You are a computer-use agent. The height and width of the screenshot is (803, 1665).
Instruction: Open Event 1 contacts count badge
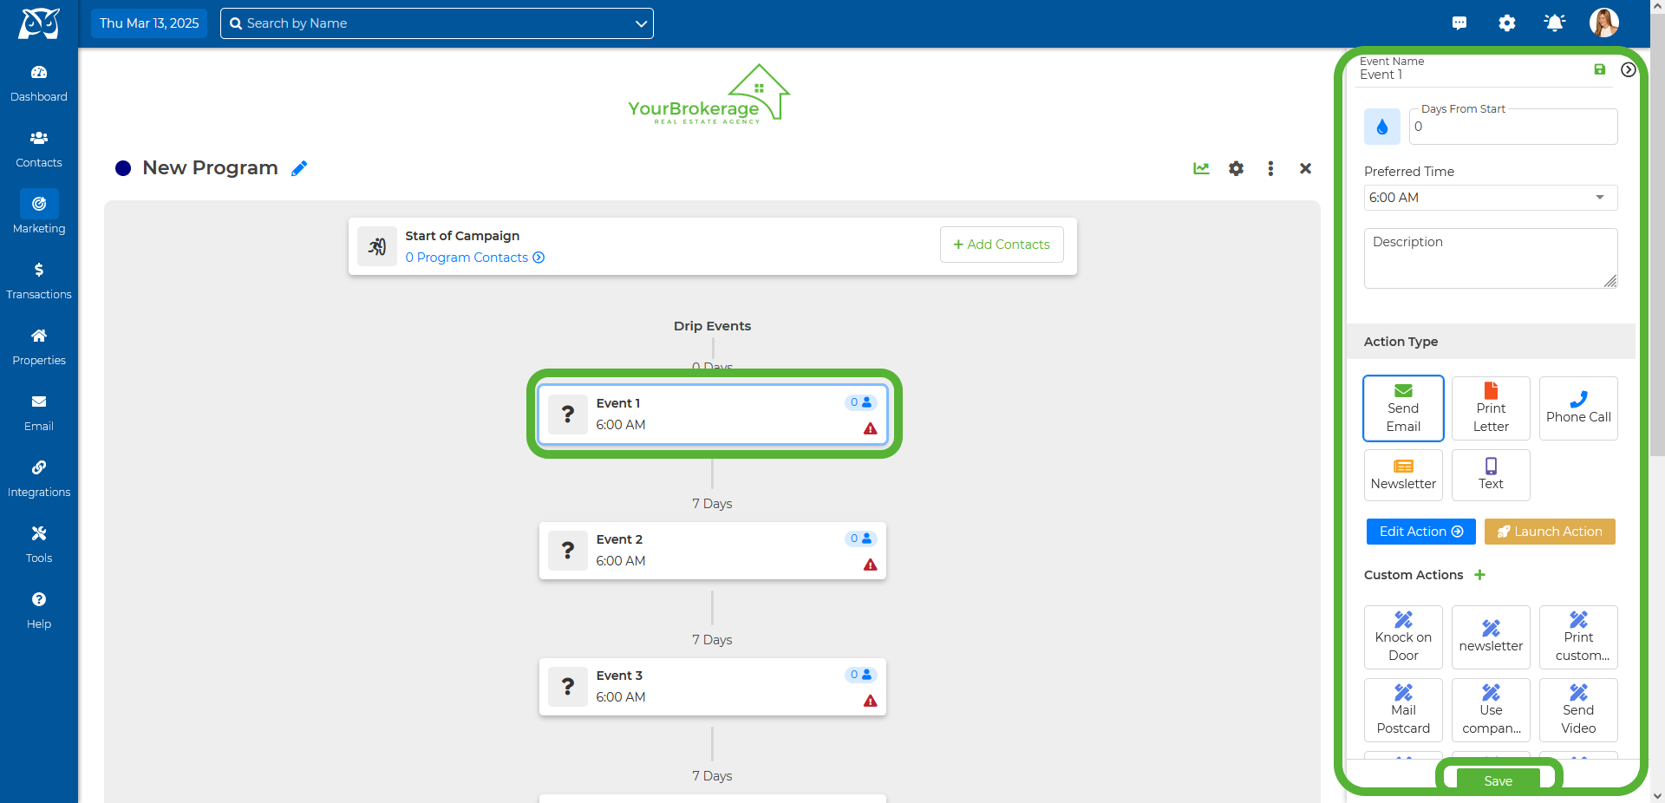tap(861, 402)
